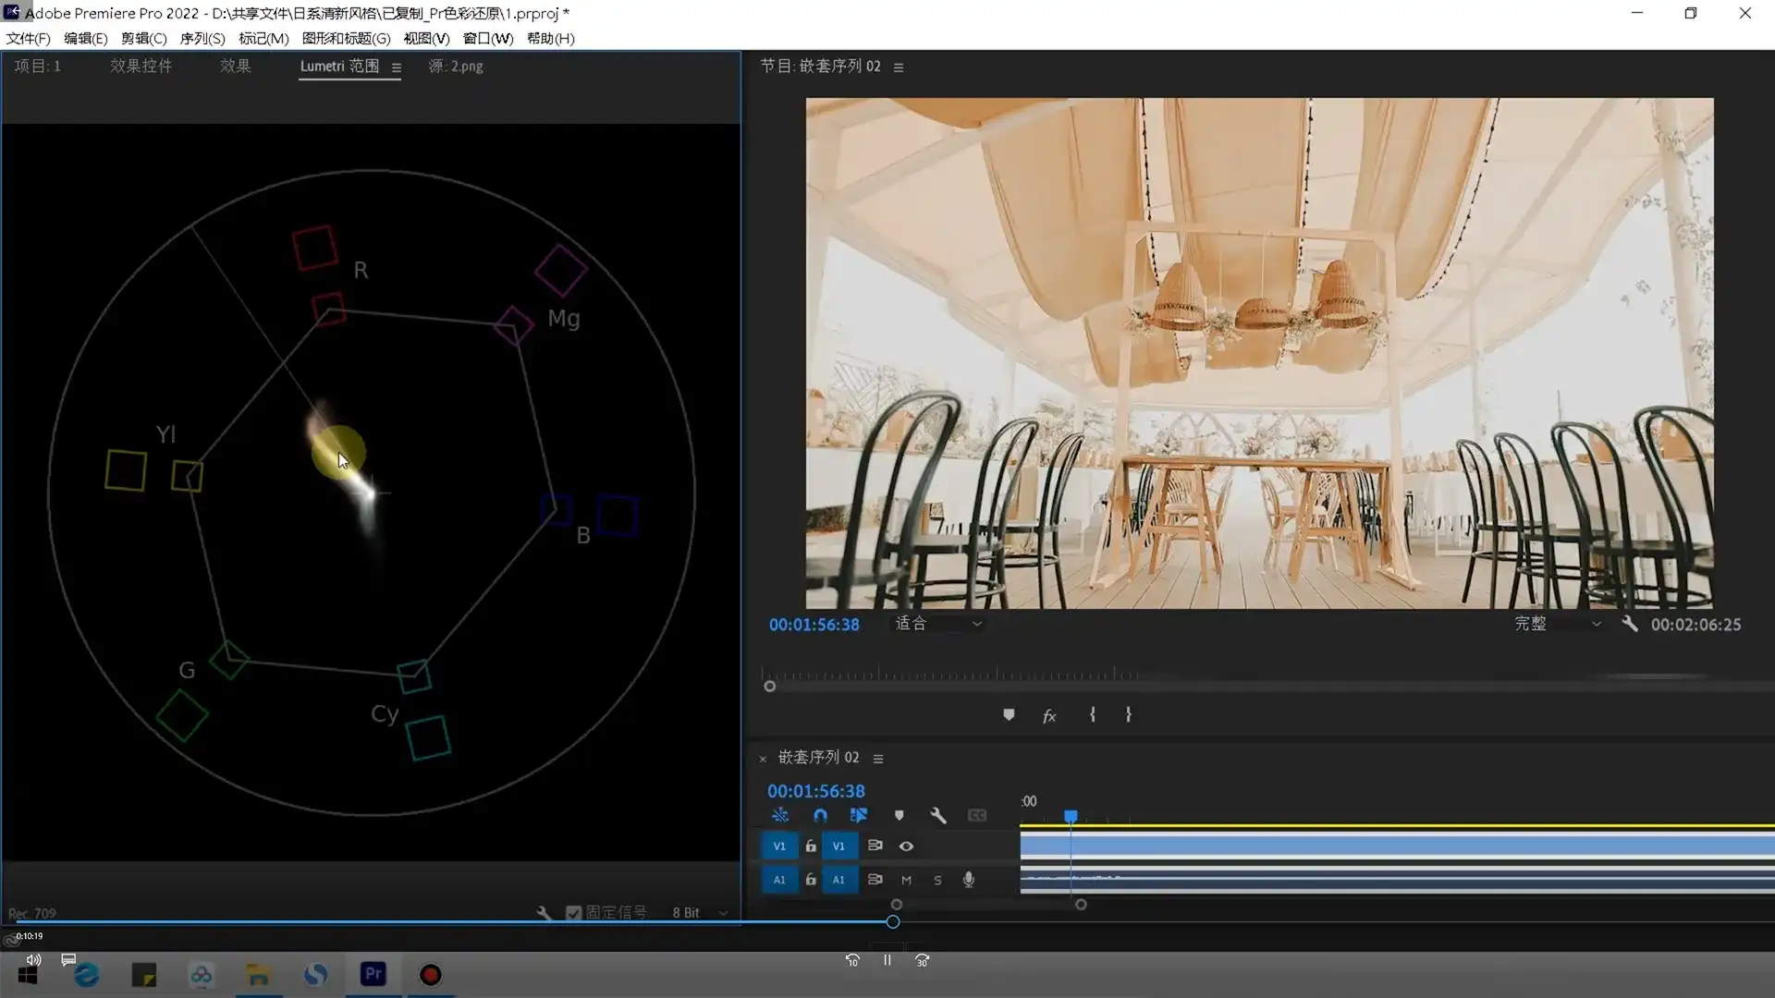The width and height of the screenshot is (1775, 998).
Task: Toggle timeline snap magnet icon
Action: pyautogui.click(x=820, y=815)
